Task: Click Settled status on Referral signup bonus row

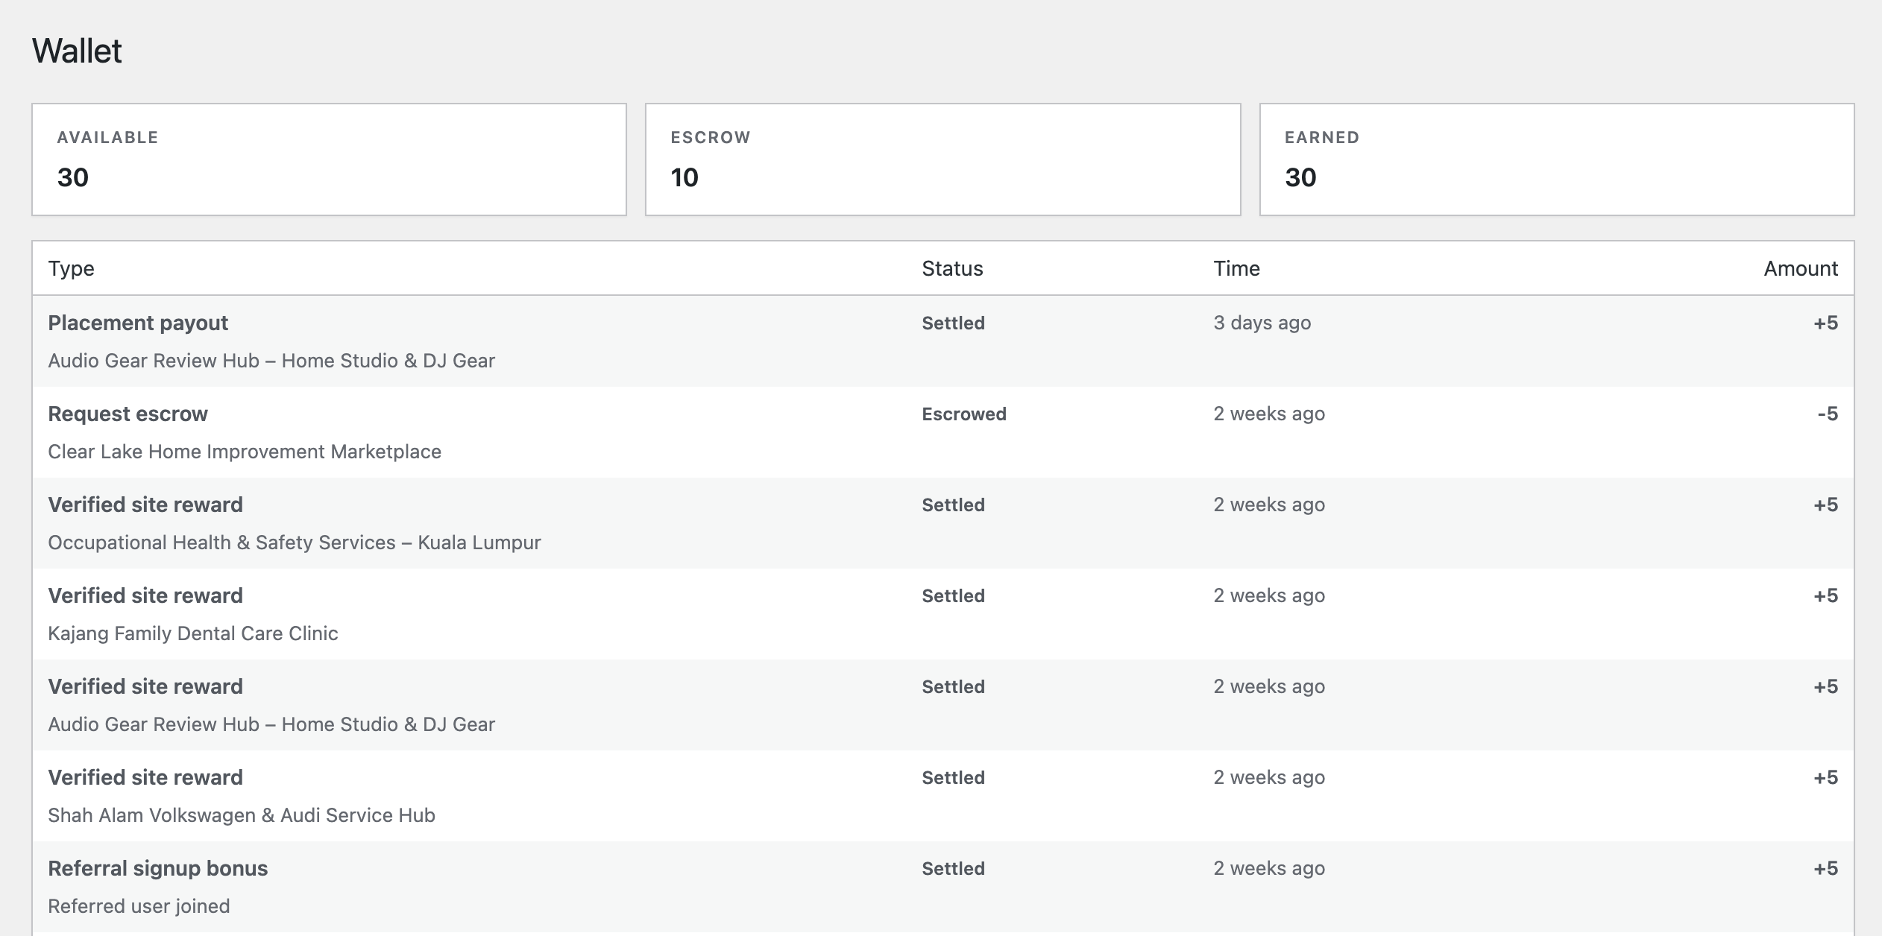Action: 954,868
